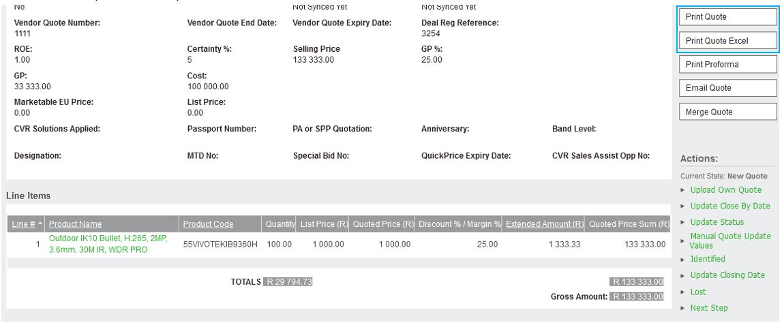Image resolution: width=784 pixels, height=325 pixels.
Task: Sort by Product Name column header
Action: (x=75, y=224)
